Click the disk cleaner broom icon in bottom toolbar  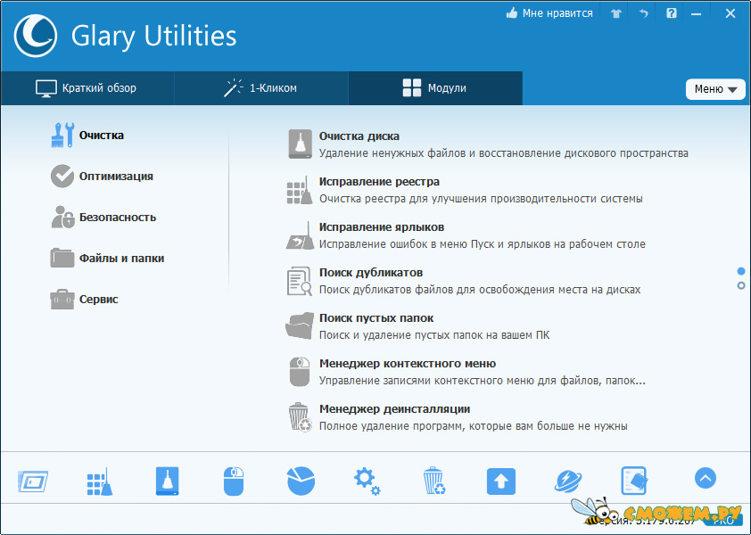167,481
